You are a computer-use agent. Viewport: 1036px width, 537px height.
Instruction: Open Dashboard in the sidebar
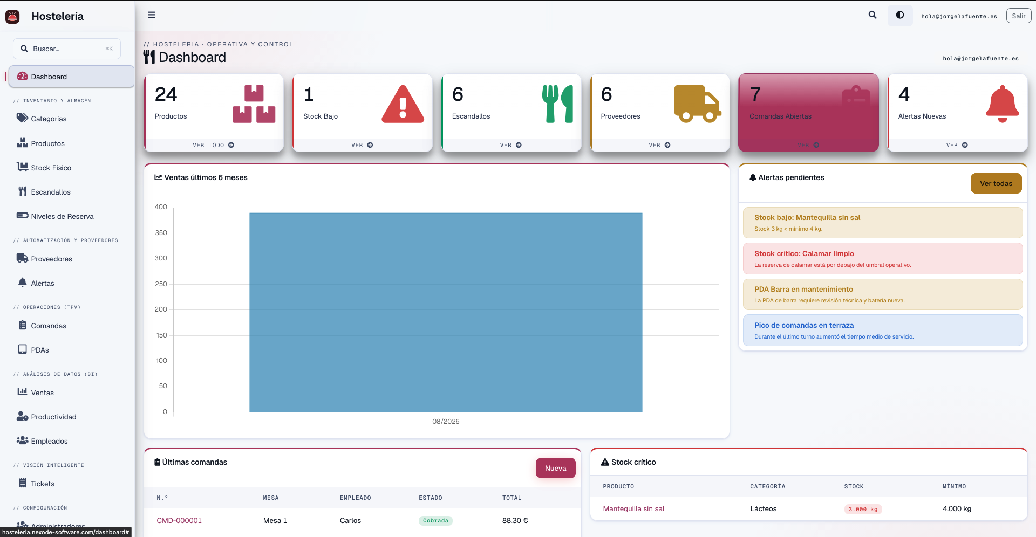click(x=71, y=77)
